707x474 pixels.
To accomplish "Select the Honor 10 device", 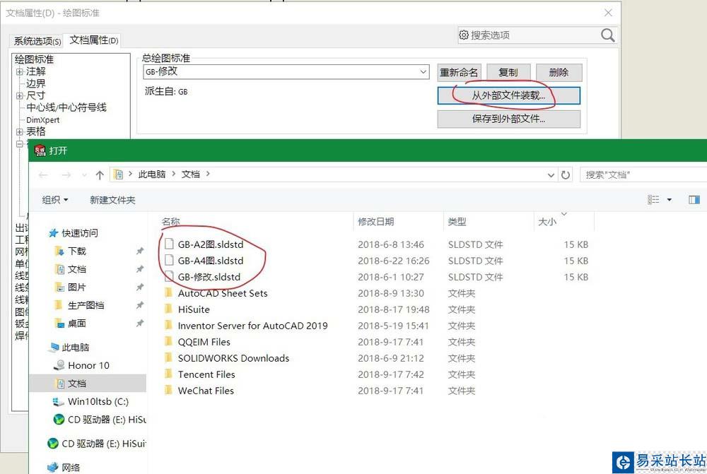I will (x=88, y=365).
